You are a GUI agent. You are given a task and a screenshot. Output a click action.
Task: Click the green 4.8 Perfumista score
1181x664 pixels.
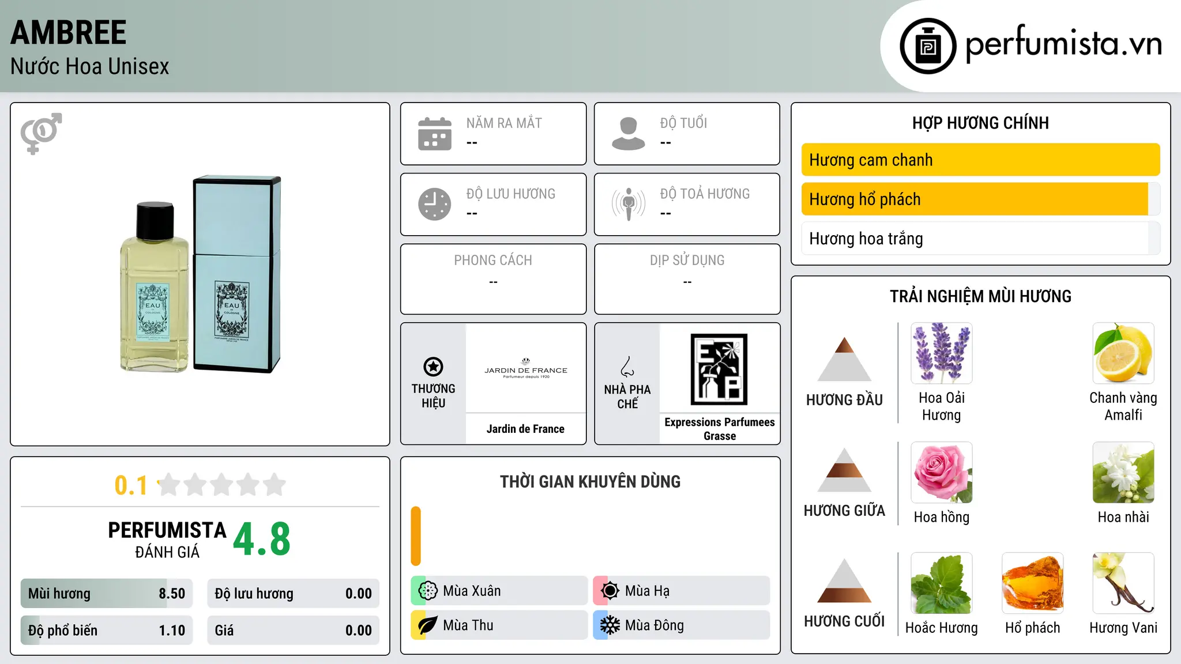pyautogui.click(x=262, y=539)
